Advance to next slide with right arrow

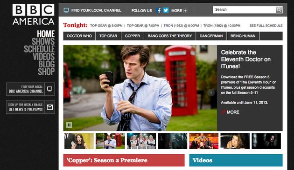[211, 92]
